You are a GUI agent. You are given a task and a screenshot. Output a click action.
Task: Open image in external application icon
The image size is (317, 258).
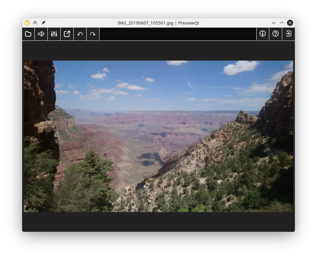pos(67,34)
